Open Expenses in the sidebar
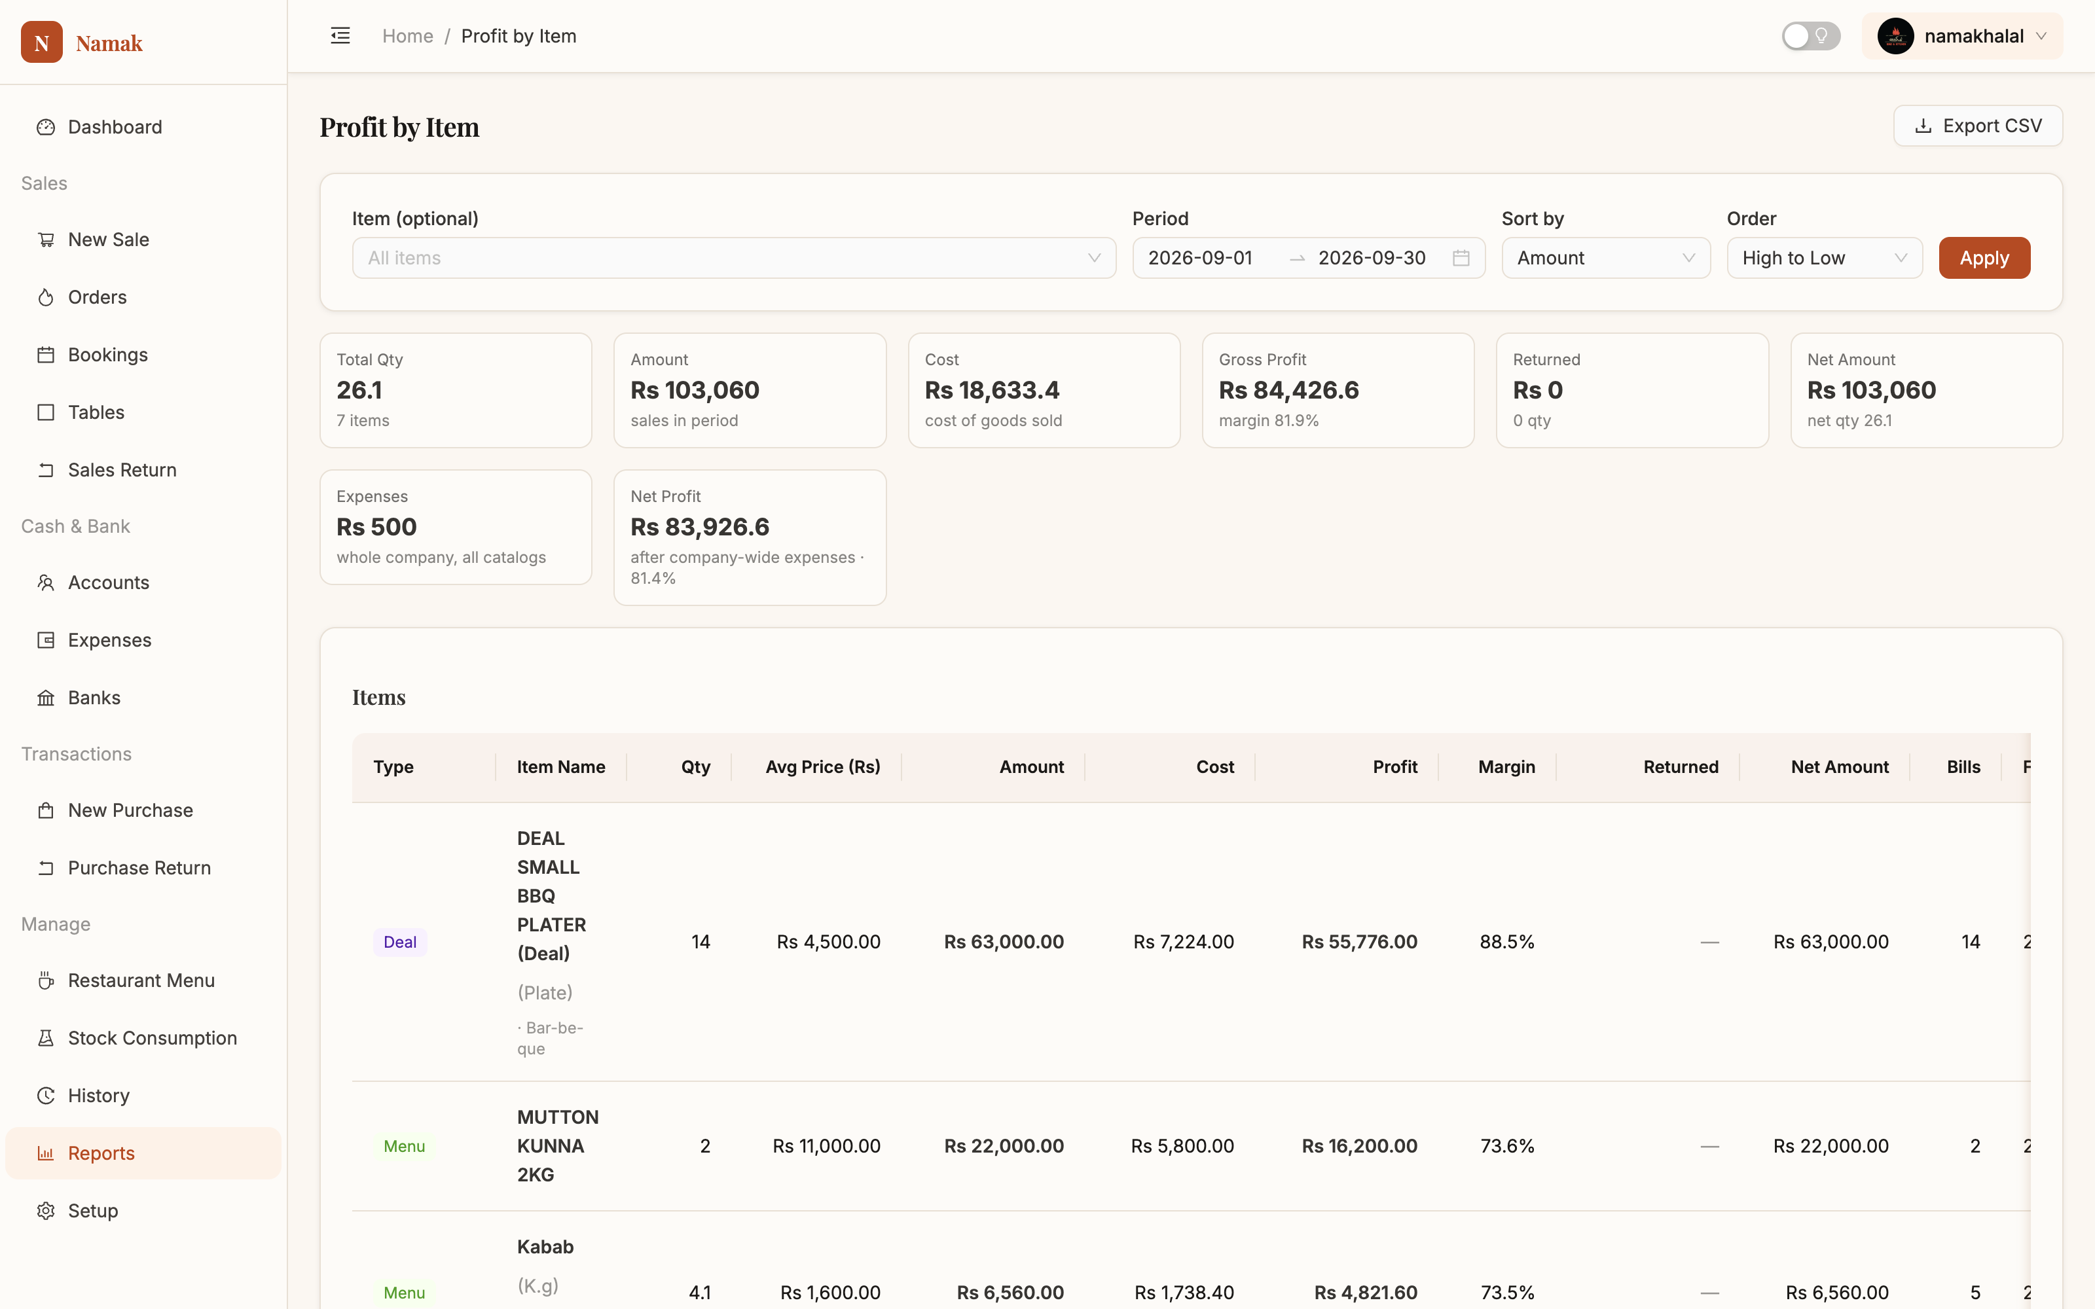 143,640
